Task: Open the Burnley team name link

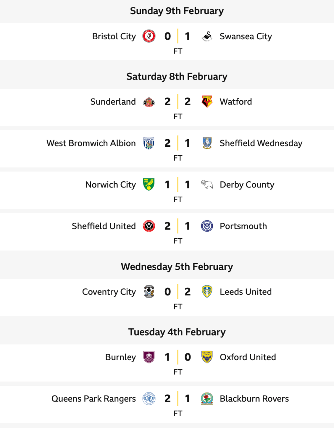Action: (120, 357)
